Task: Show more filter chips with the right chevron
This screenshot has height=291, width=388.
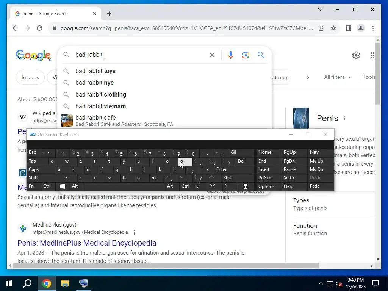Action: (x=308, y=77)
